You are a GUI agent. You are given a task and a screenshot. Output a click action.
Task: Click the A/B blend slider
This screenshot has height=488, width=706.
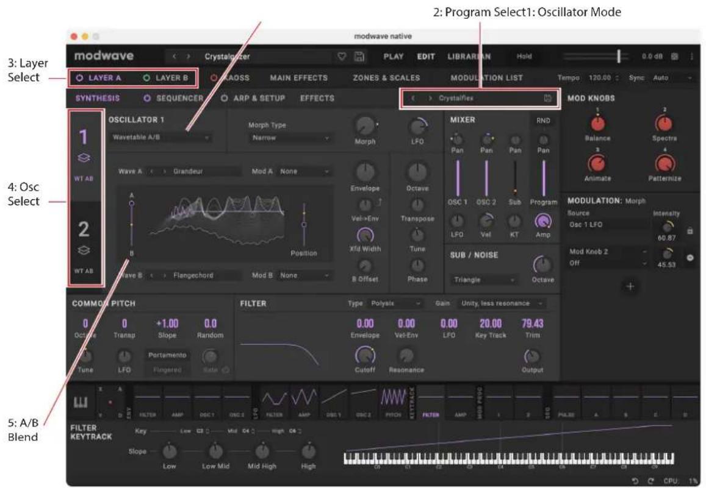click(131, 224)
